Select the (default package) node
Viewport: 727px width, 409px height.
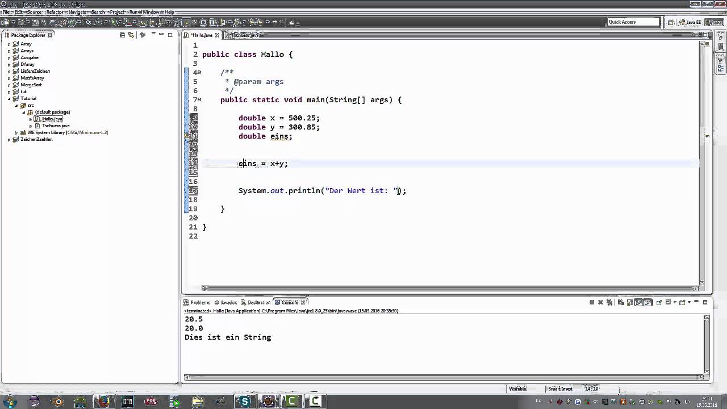52,112
